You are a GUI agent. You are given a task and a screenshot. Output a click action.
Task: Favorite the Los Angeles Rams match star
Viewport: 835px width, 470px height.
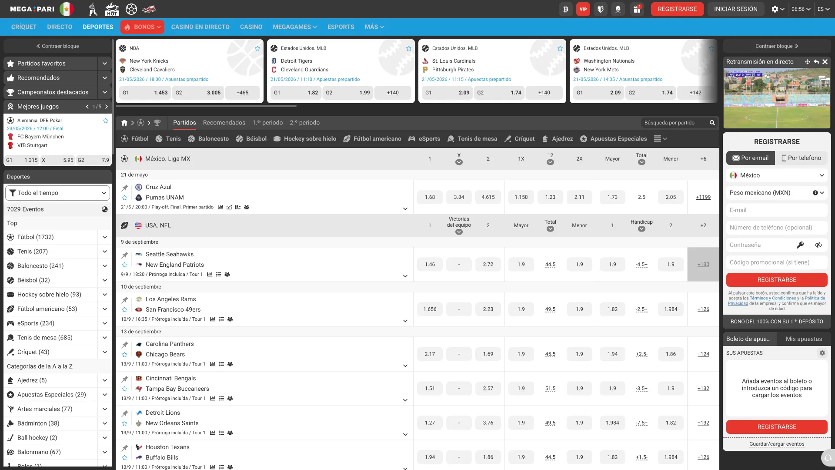pyautogui.click(x=125, y=310)
